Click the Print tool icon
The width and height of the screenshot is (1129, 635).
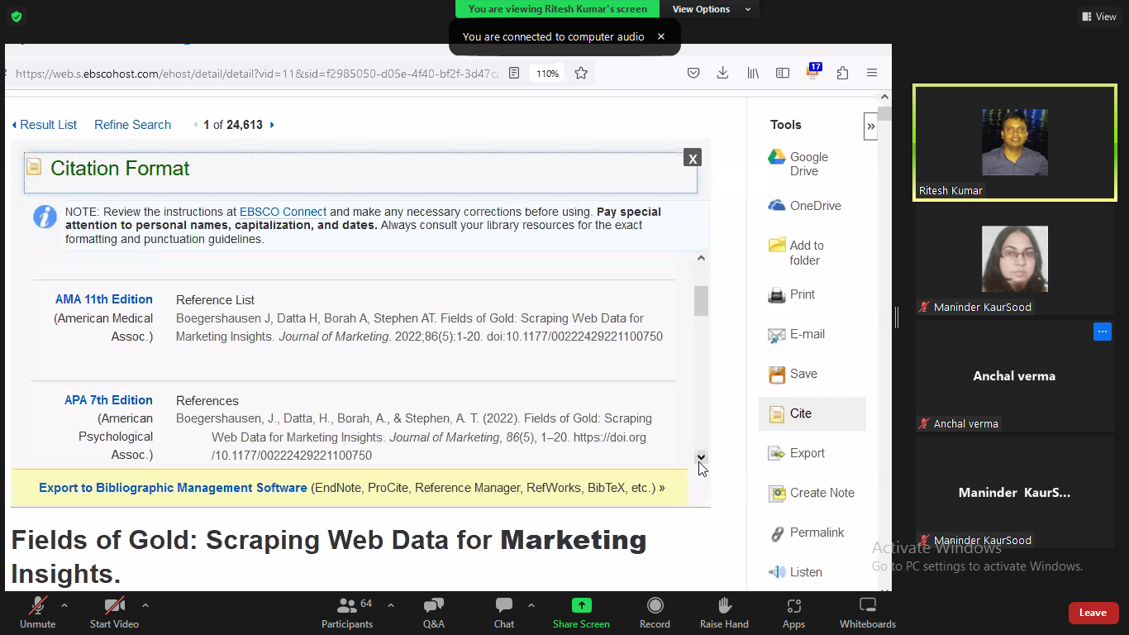tap(777, 294)
